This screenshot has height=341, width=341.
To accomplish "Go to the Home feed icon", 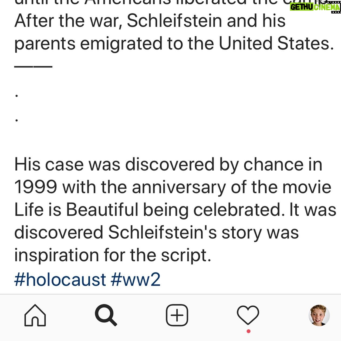I will (x=35, y=315).
